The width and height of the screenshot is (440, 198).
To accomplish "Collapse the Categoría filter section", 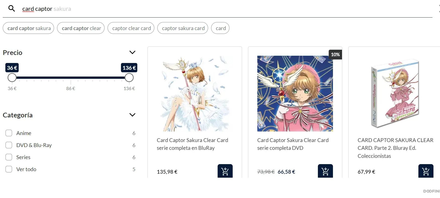I will pos(132,115).
